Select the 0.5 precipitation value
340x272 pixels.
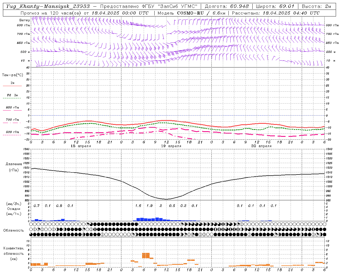click(x=172, y=206)
